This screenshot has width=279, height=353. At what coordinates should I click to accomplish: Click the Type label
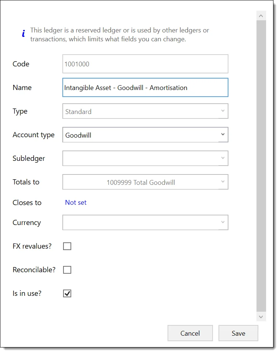[x=20, y=111]
